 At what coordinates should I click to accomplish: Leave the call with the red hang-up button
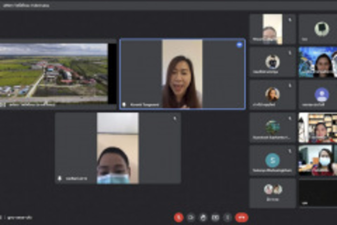pyautogui.click(x=242, y=217)
